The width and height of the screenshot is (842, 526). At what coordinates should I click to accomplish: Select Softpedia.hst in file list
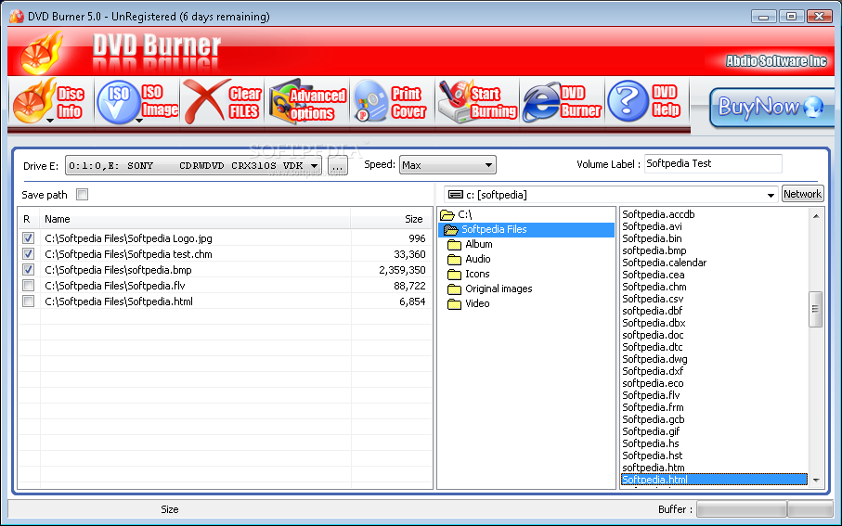click(x=653, y=455)
